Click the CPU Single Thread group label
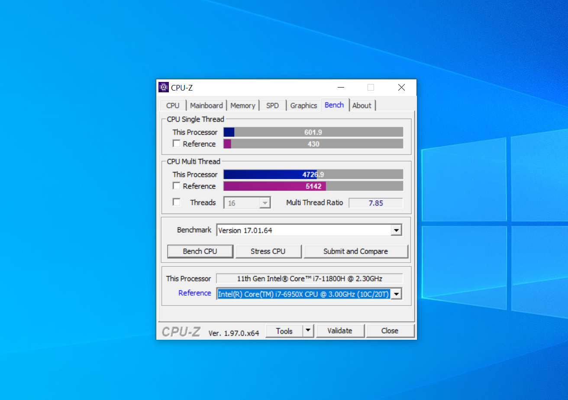This screenshot has width=568, height=400. coord(196,119)
